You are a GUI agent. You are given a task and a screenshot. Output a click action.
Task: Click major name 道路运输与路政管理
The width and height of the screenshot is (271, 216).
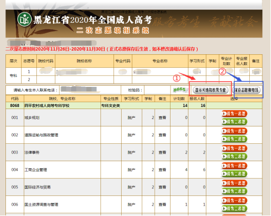pos(41,135)
